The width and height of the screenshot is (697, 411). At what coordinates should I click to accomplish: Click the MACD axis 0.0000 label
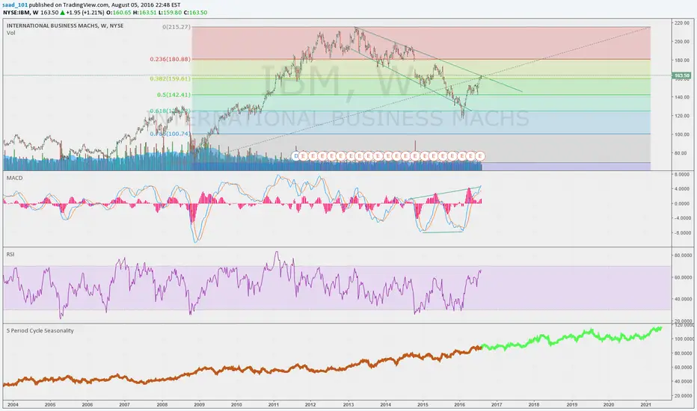point(683,203)
